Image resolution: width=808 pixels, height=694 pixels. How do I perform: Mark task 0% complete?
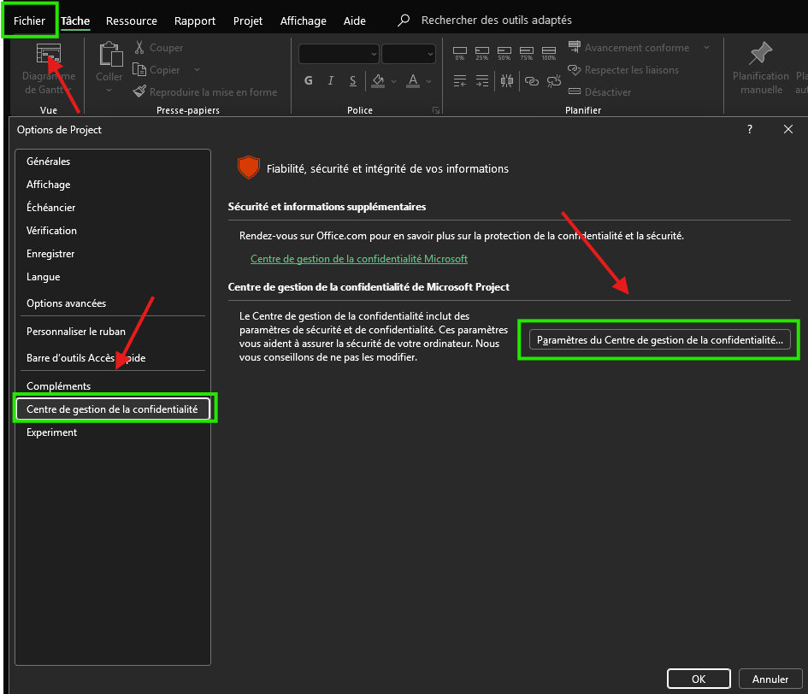tap(460, 53)
